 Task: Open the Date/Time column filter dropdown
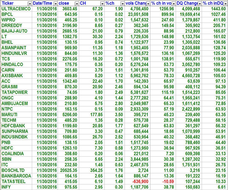pyautogui.click(x=56, y=4)
